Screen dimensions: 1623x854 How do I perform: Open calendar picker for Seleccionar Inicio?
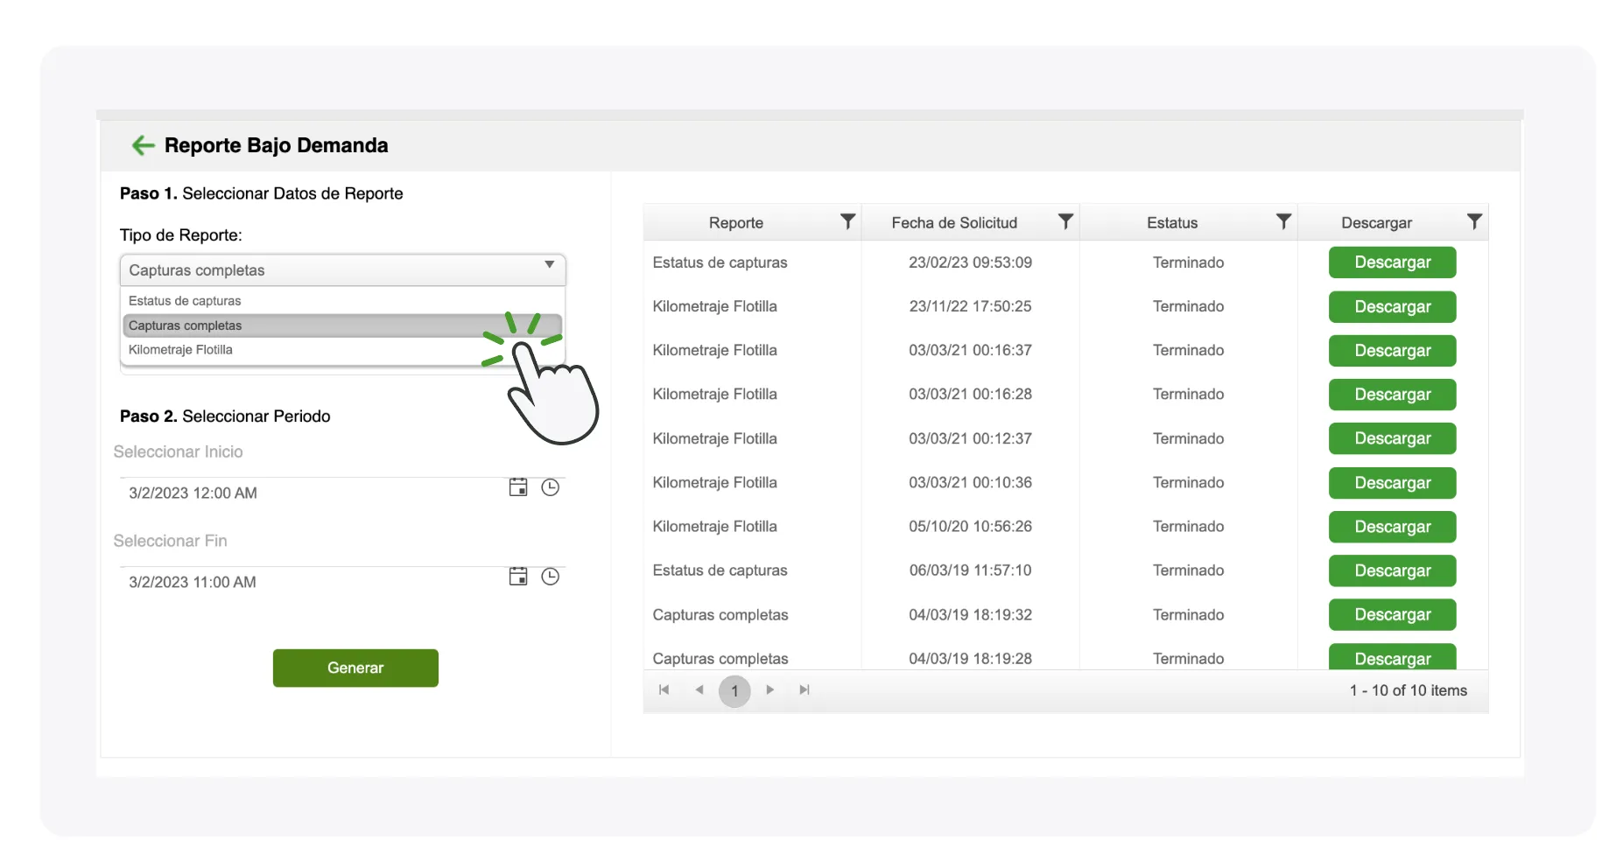tap(518, 487)
